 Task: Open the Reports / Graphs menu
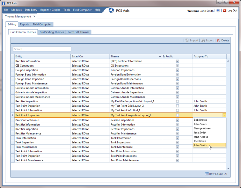pyautogui.click(x=50, y=10)
